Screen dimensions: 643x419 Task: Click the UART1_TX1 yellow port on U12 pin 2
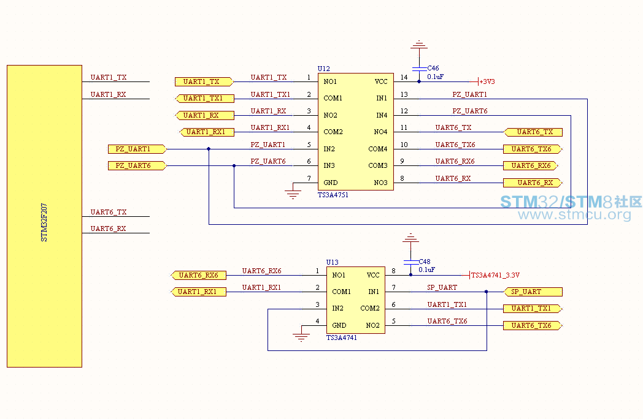click(x=205, y=98)
